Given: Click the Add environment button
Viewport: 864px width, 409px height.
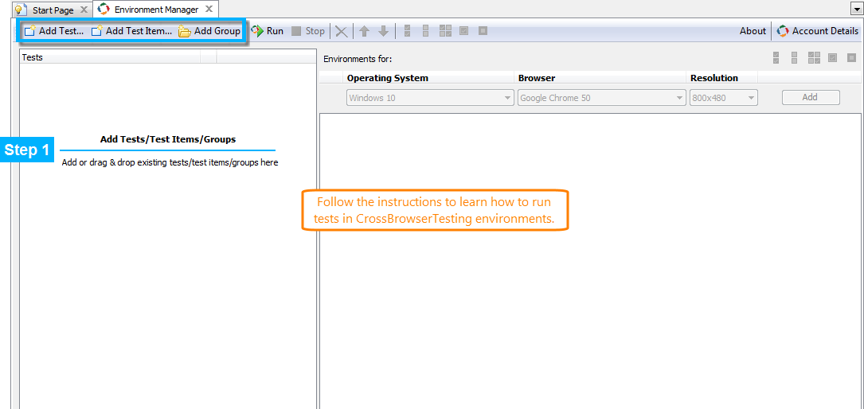Looking at the screenshot, I should pos(810,97).
